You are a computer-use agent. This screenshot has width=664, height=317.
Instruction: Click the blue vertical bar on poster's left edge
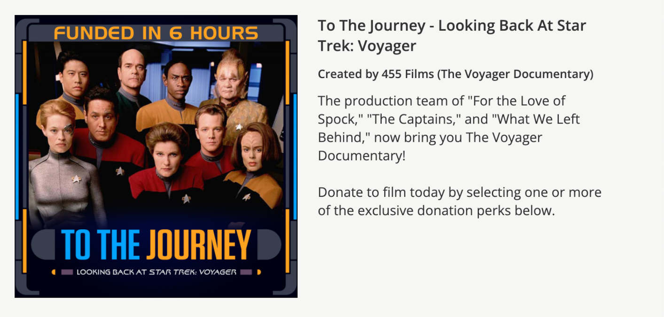tap(17, 155)
